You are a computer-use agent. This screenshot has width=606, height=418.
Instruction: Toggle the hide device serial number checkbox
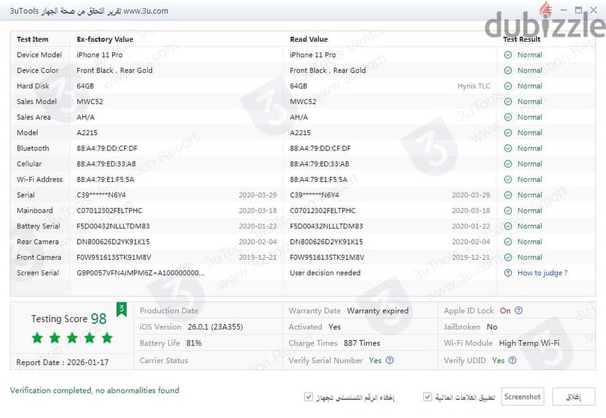coord(308,397)
